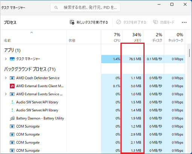
Task: Click the Battery Daemon process icon
Action: pos(12,118)
